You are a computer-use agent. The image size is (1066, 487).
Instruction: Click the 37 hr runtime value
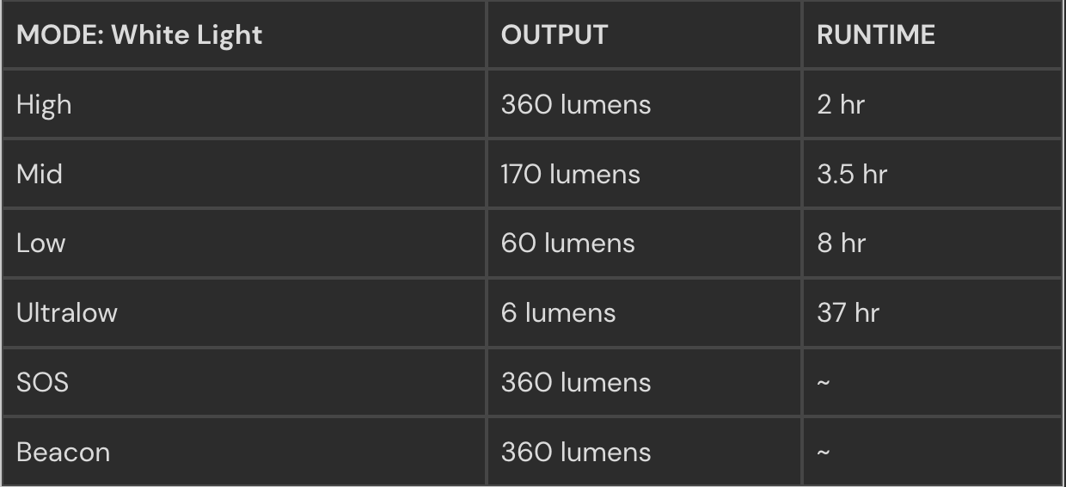(848, 312)
